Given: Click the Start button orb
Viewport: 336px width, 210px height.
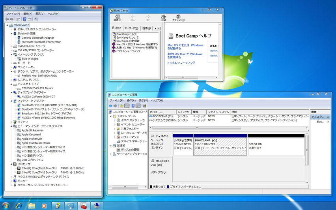Looking at the screenshot, I should 6,205.
